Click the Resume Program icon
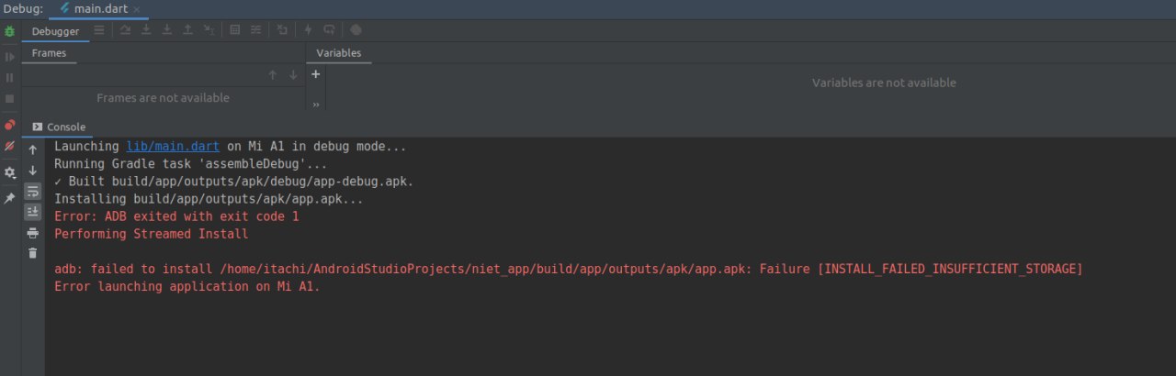Screen dimensions: 1176x376 click(9, 57)
